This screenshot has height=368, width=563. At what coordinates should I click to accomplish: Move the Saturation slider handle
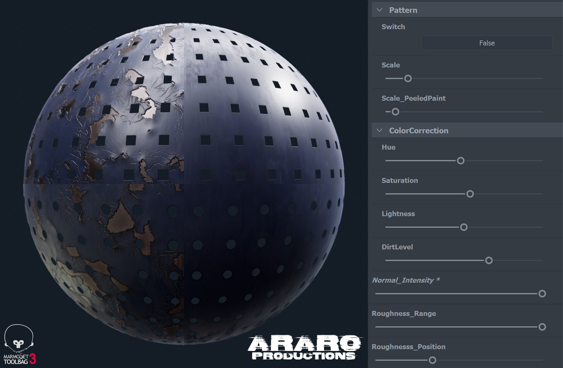coord(471,194)
